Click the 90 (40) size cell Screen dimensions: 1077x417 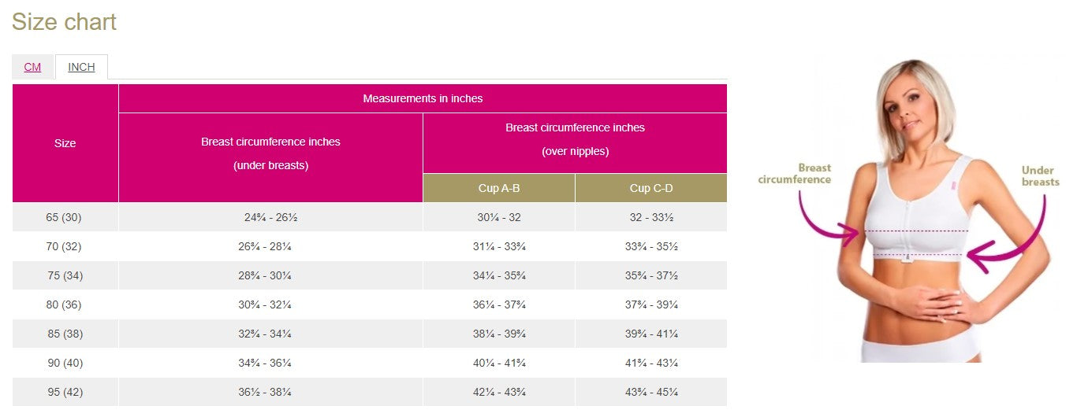(x=65, y=363)
